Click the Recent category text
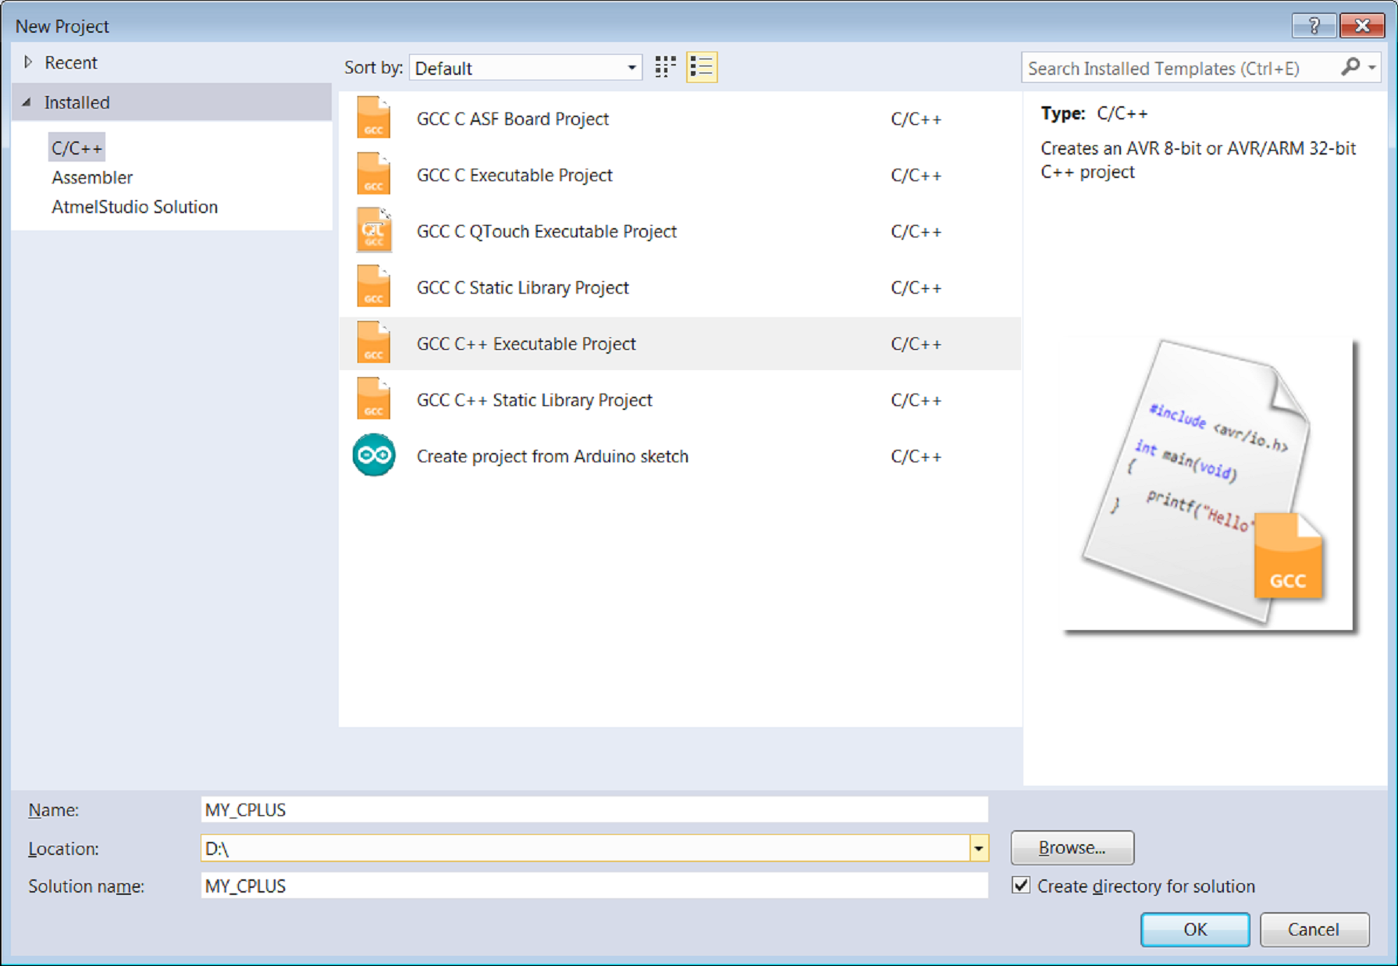This screenshot has width=1398, height=966. click(x=70, y=62)
